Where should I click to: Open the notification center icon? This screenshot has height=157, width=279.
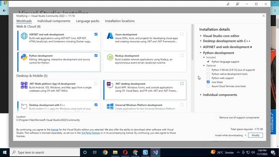click(x=273, y=152)
